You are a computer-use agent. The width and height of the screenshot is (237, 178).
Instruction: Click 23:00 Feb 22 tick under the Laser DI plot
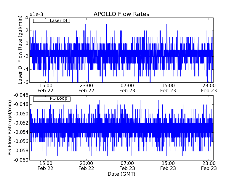coord(86,88)
